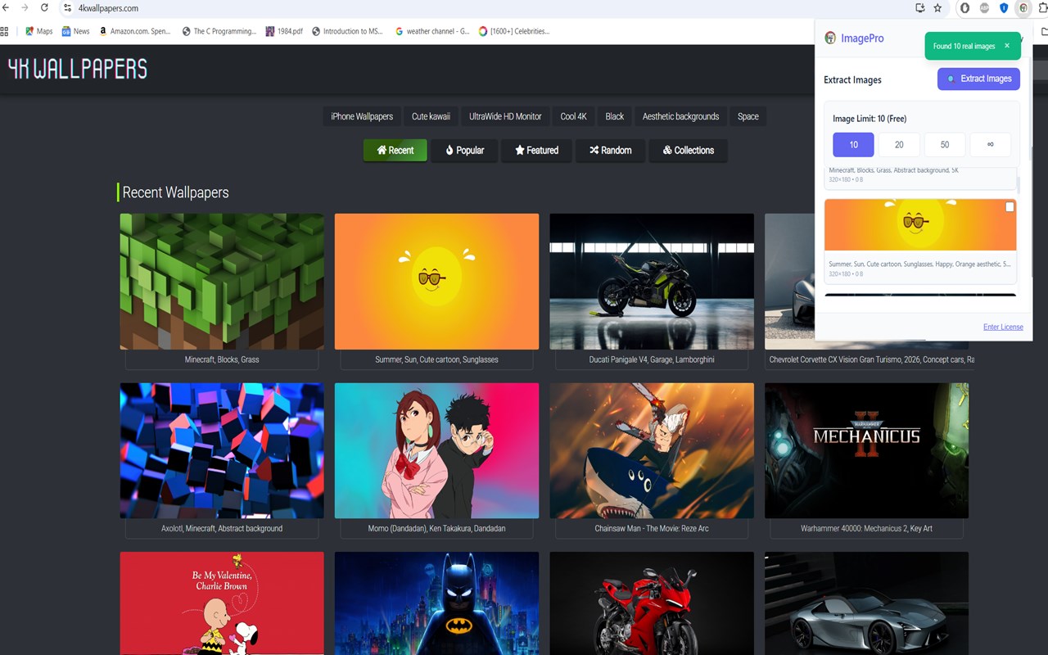Open the Chainsaw Man Reze Arc thumbnail
1048x655 pixels.
(x=652, y=450)
